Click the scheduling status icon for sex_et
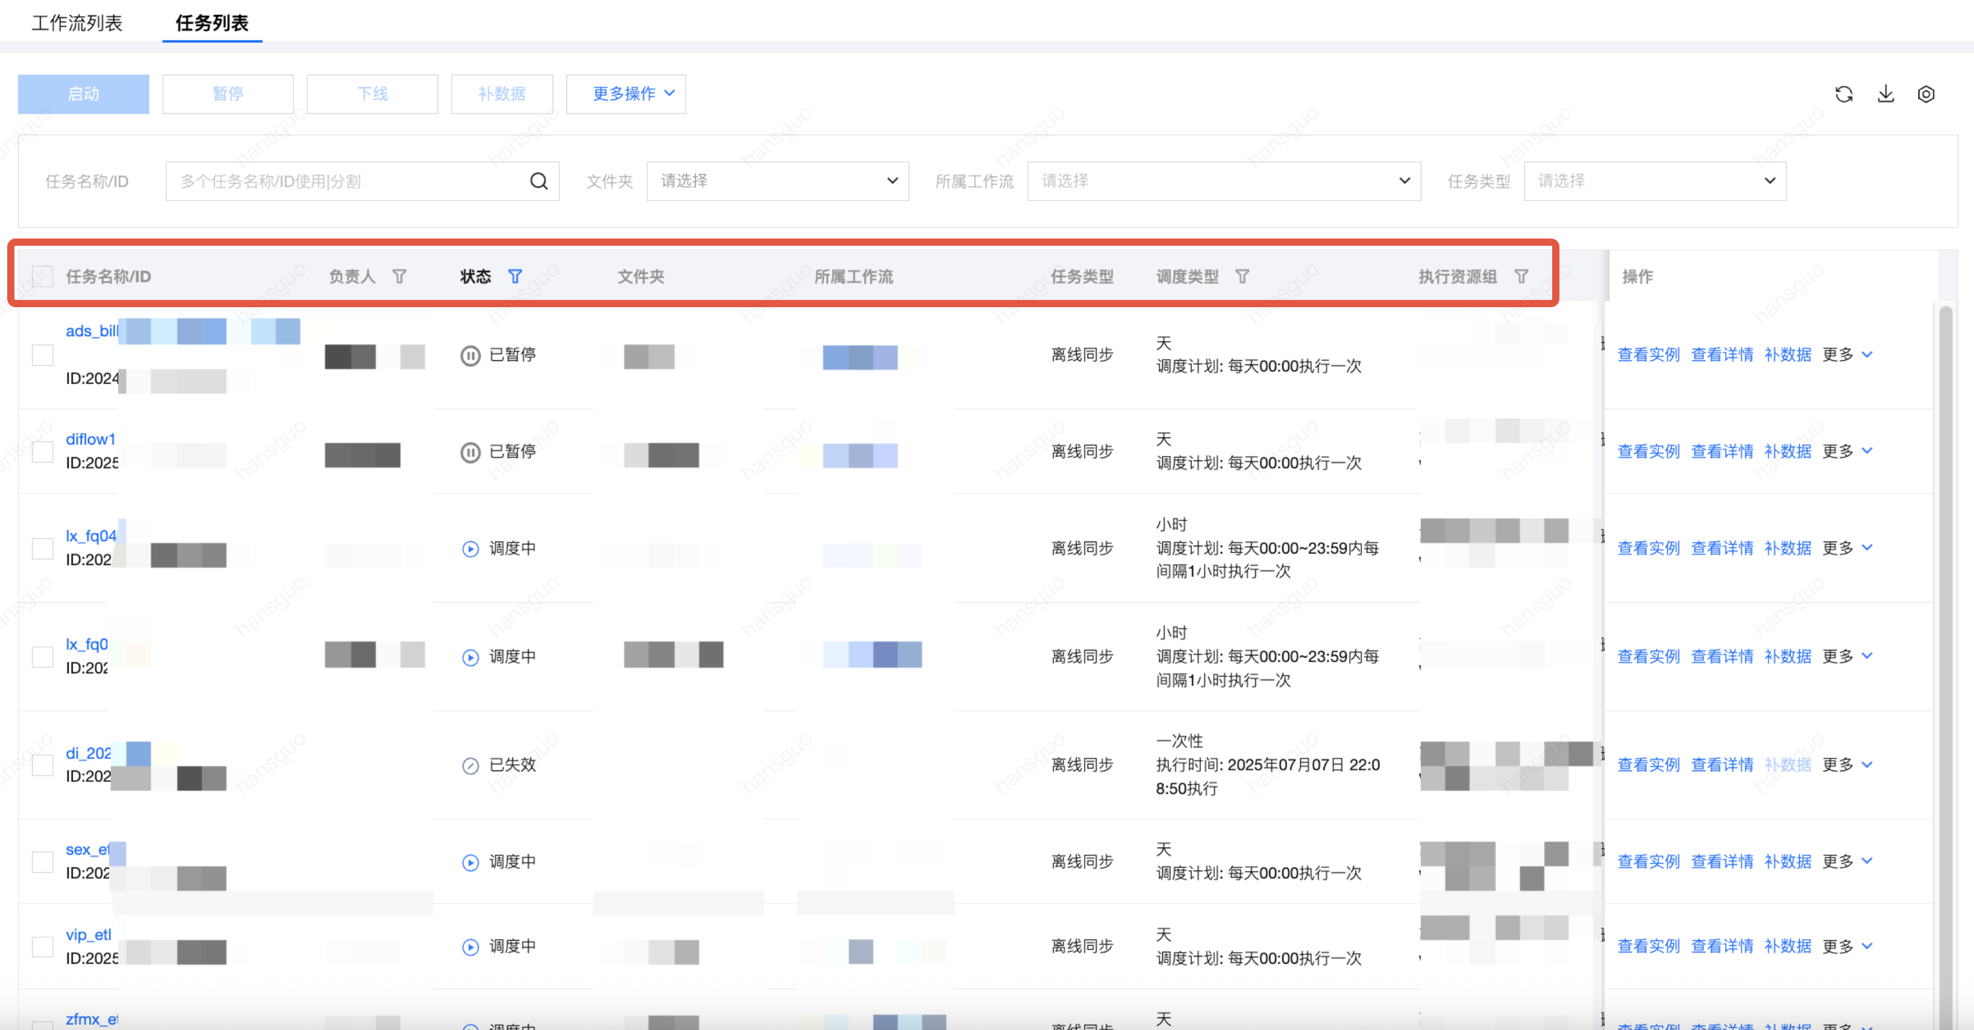The width and height of the screenshot is (1974, 1030). click(x=470, y=863)
